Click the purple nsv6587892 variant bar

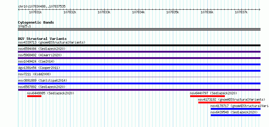pos(139,90)
